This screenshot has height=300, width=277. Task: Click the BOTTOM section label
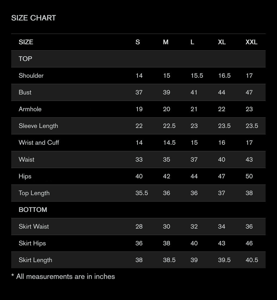click(33, 210)
